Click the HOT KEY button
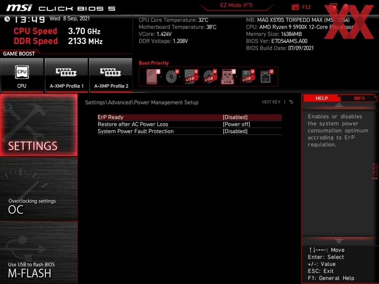 271,102
